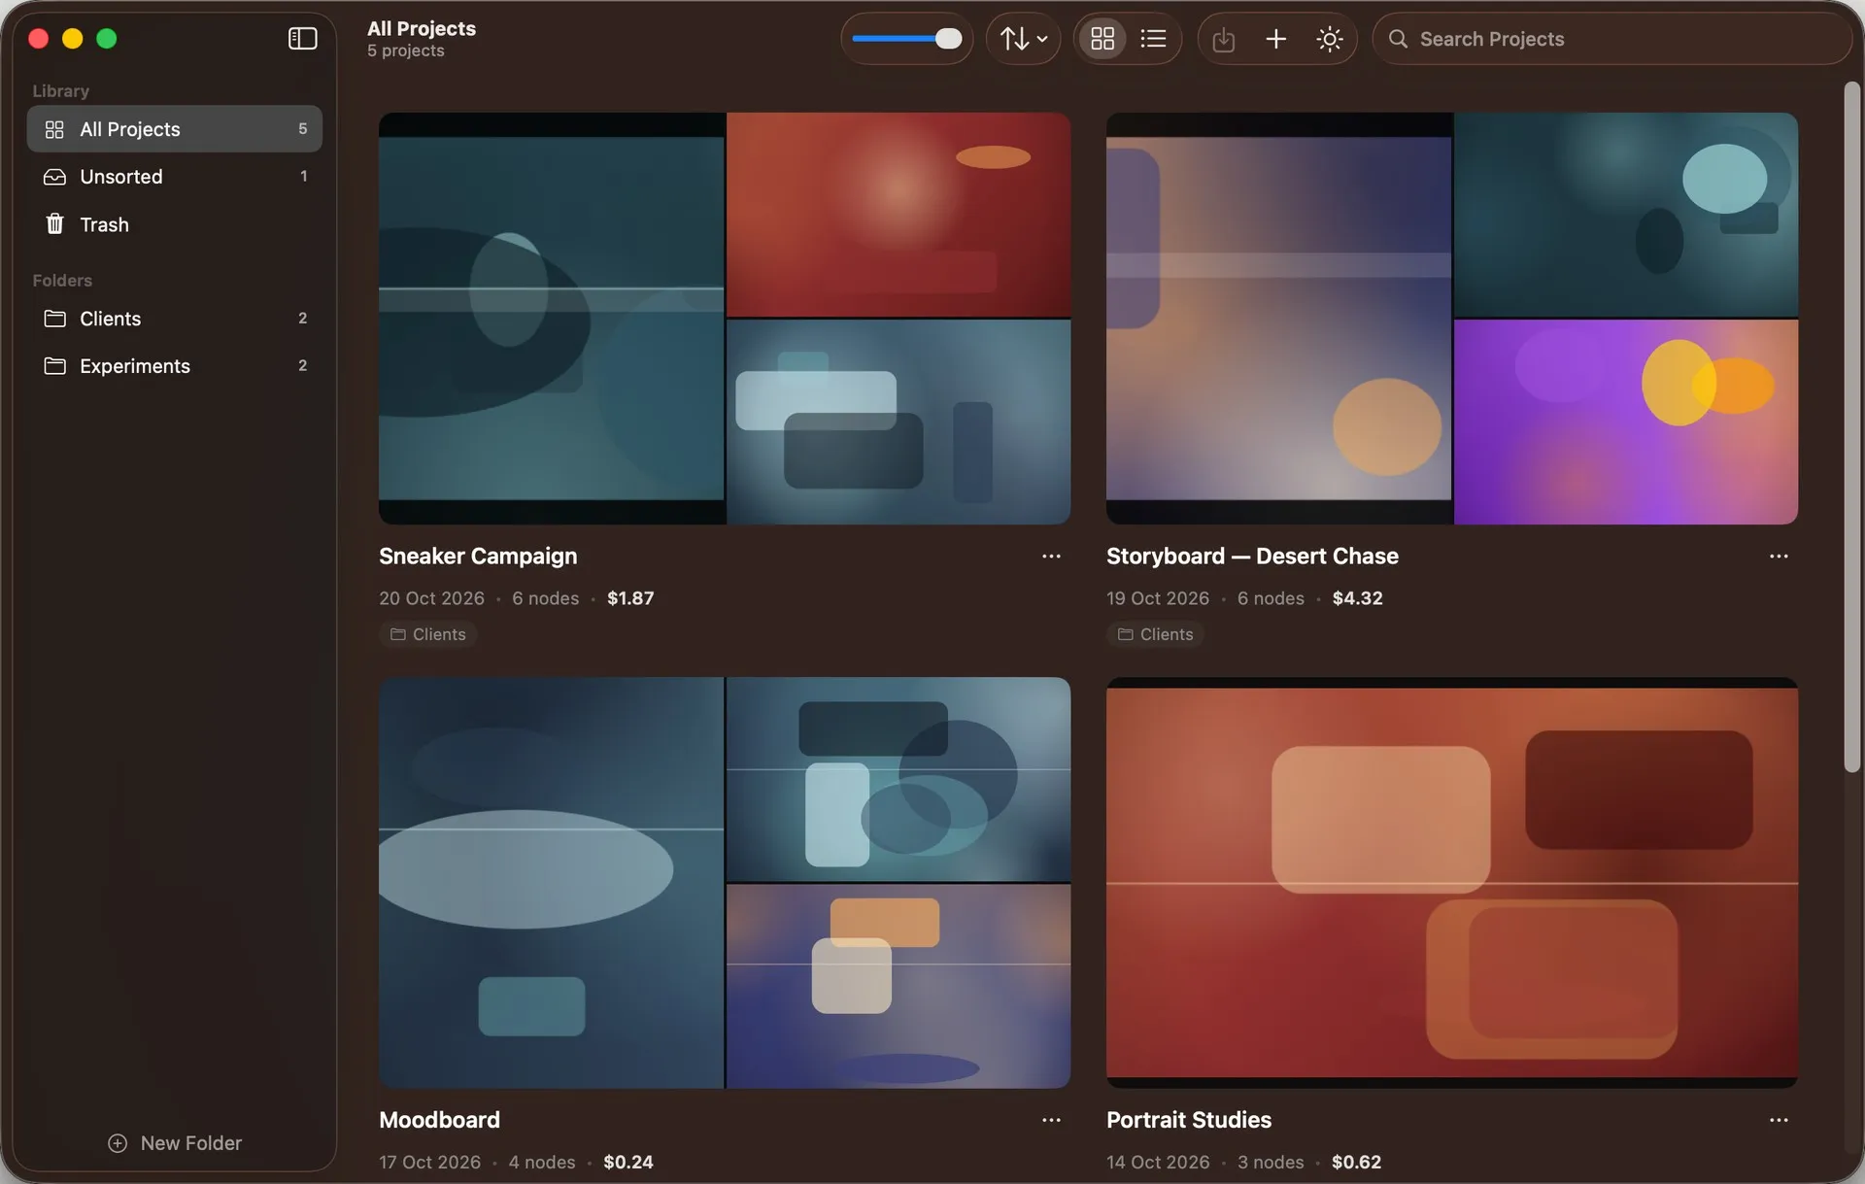Screen dimensions: 1865x1184
Task: Click the $1.87 cost value
Action: click(630, 598)
